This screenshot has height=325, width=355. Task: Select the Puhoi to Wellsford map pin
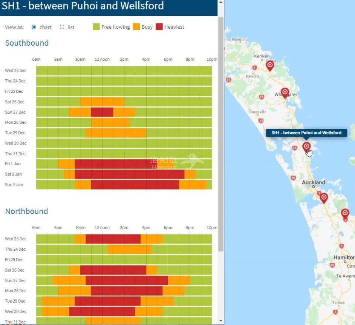[x=306, y=146]
